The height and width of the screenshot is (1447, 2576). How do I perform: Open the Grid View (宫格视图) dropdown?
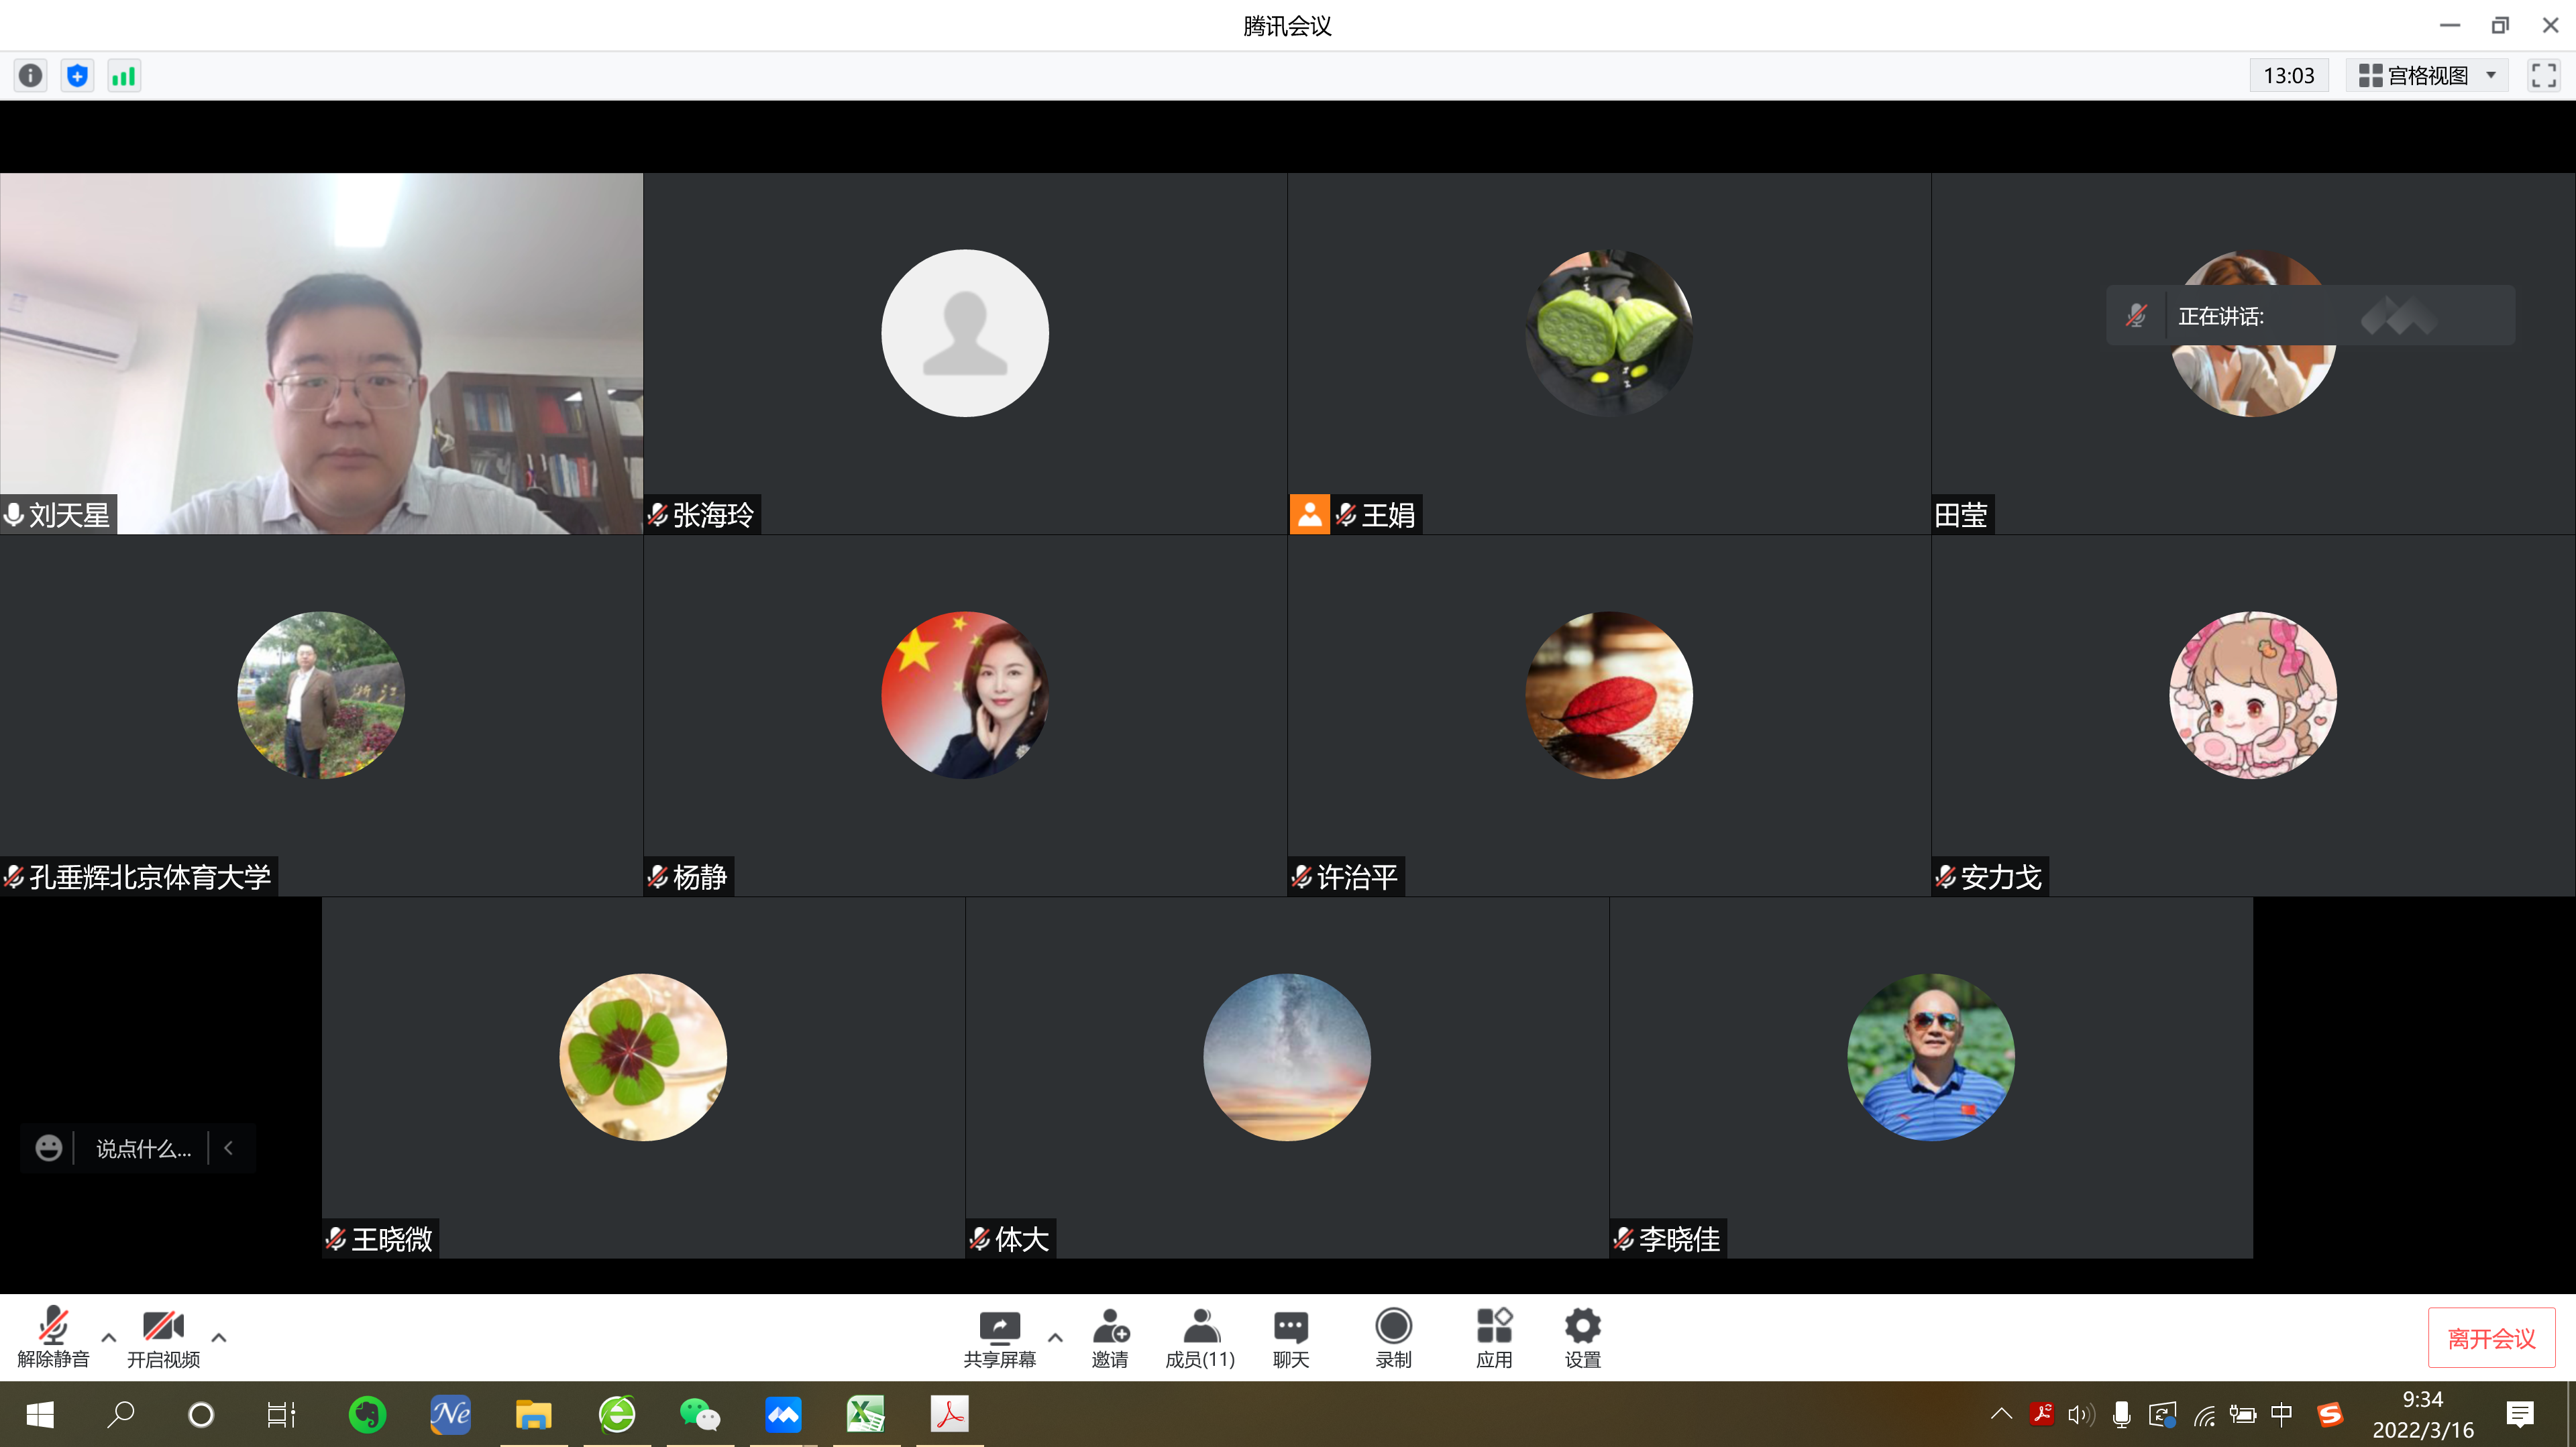2427,76
